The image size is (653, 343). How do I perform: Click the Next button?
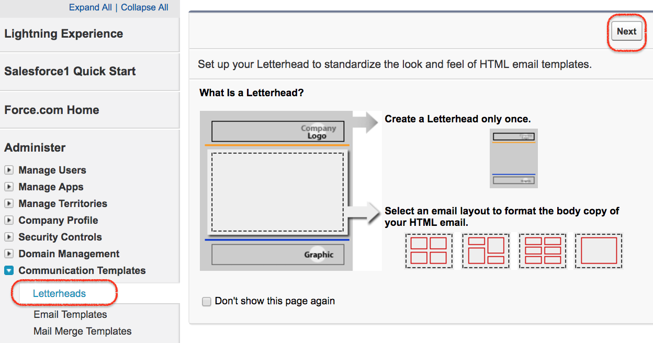(x=626, y=31)
